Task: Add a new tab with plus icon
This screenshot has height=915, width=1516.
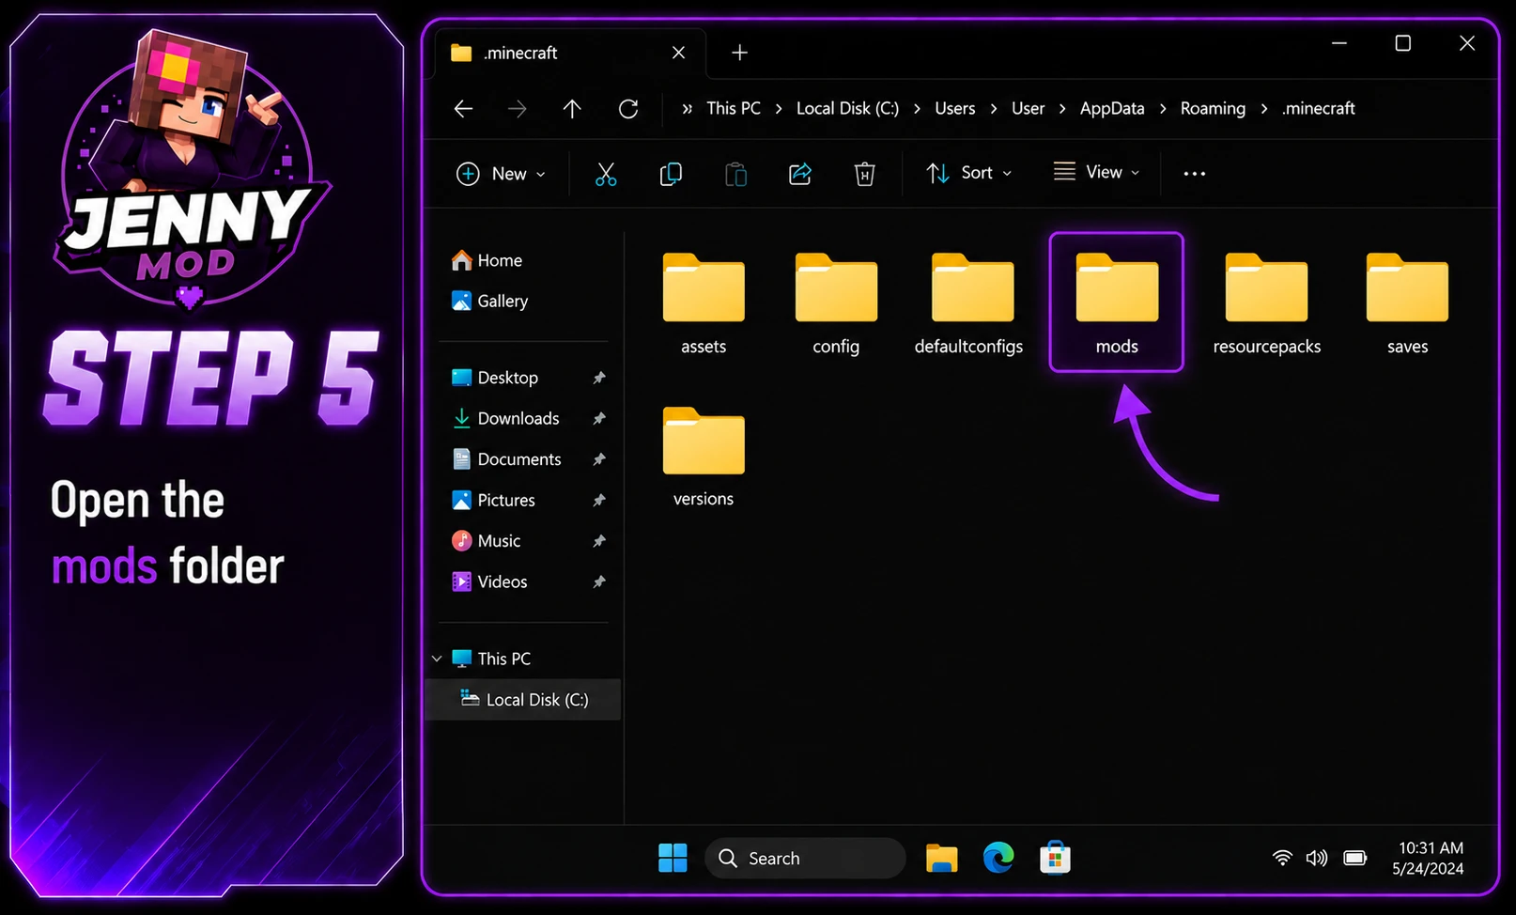Action: 740,53
